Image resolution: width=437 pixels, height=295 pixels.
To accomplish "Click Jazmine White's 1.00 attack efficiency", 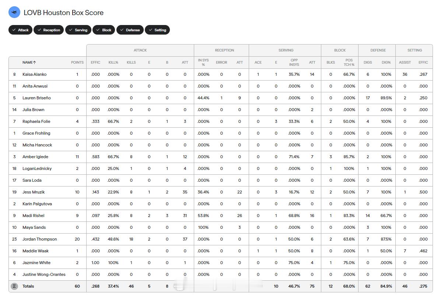I will (x=95, y=262).
